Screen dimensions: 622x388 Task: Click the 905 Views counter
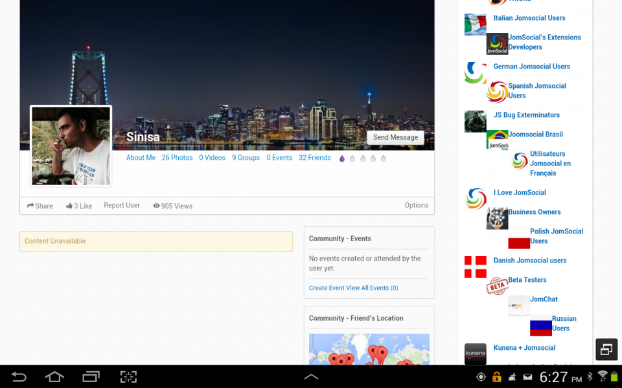172,206
